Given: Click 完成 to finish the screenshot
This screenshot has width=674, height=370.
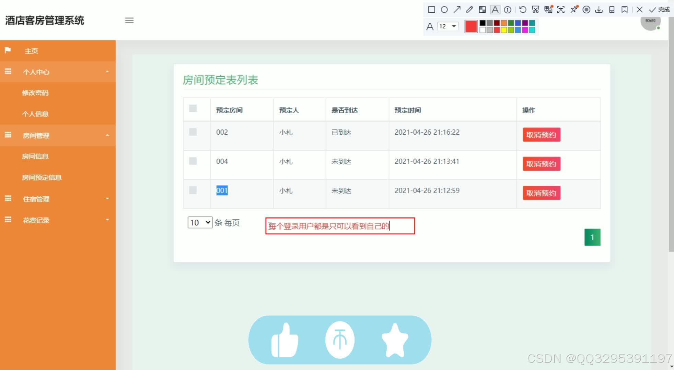Looking at the screenshot, I should 659,10.
